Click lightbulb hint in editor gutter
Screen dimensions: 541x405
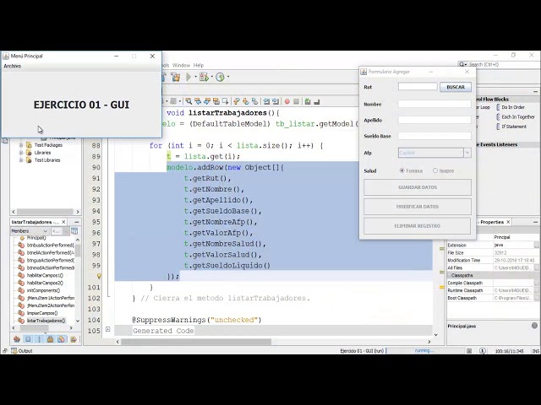point(99,276)
